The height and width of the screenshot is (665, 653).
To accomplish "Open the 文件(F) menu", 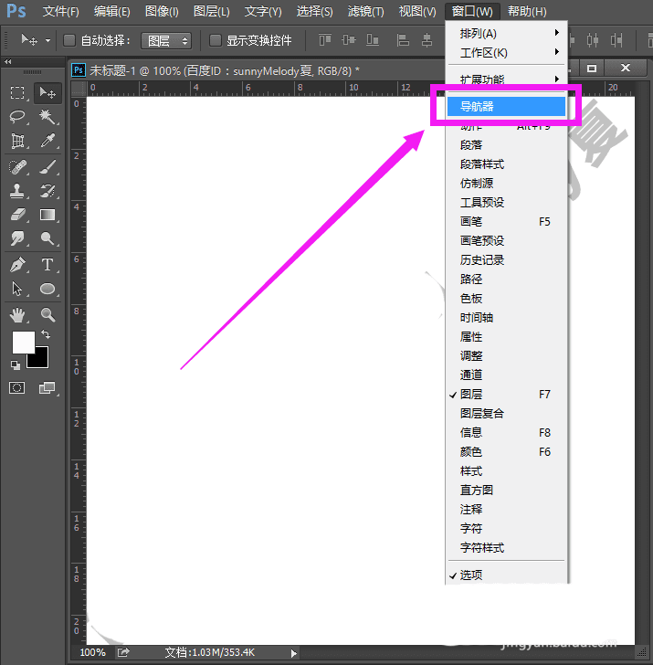I will tap(60, 12).
